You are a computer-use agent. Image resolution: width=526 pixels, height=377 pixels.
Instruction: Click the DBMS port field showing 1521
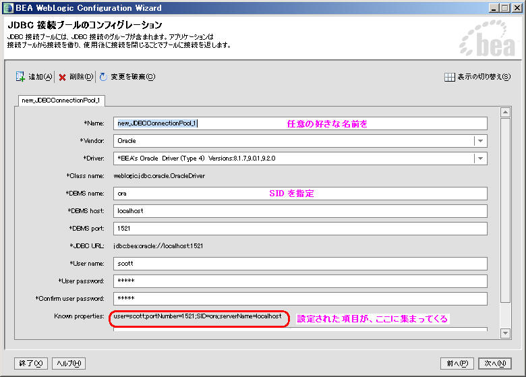(300, 229)
